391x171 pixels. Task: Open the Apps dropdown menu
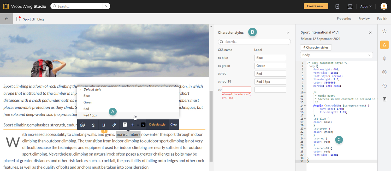coord(366,7)
